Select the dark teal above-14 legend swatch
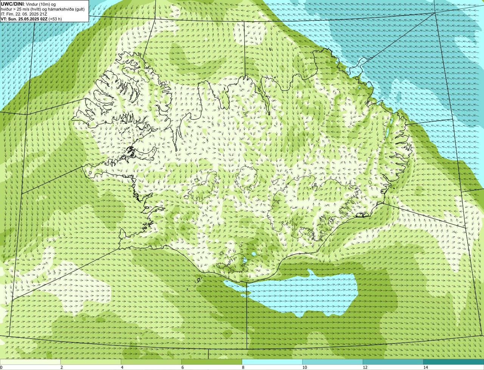The height and width of the screenshot is (370, 484). [454, 362]
